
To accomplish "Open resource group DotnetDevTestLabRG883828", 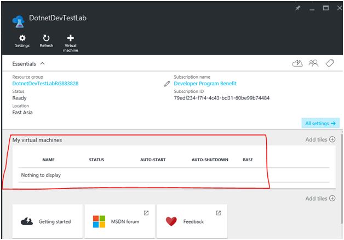I will 45,84.
